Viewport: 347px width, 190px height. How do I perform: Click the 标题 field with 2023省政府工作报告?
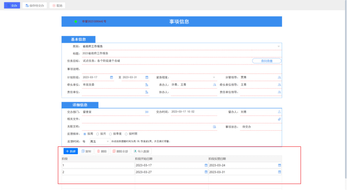pos(181,54)
